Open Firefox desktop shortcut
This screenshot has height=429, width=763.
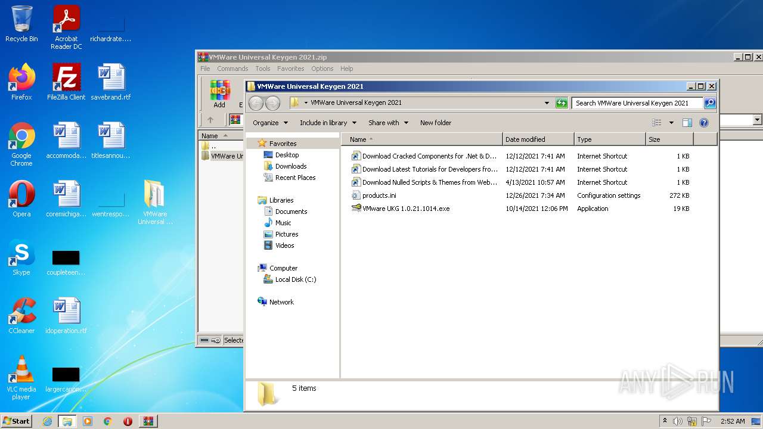click(21, 82)
